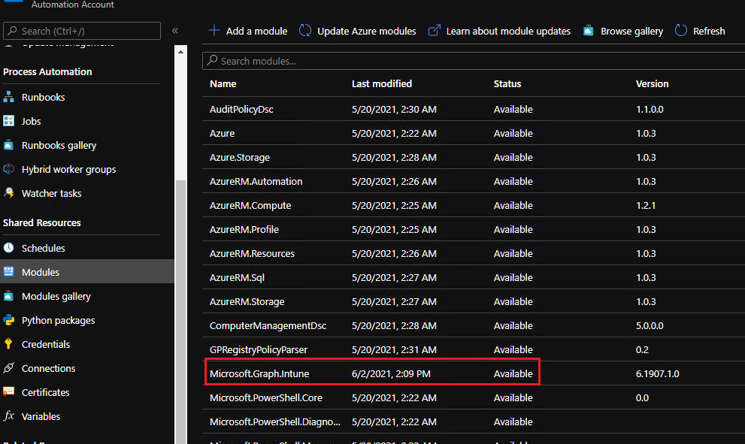
Task: Click the magnifier icon in Search modules box
Action: click(x=213, y=60)
